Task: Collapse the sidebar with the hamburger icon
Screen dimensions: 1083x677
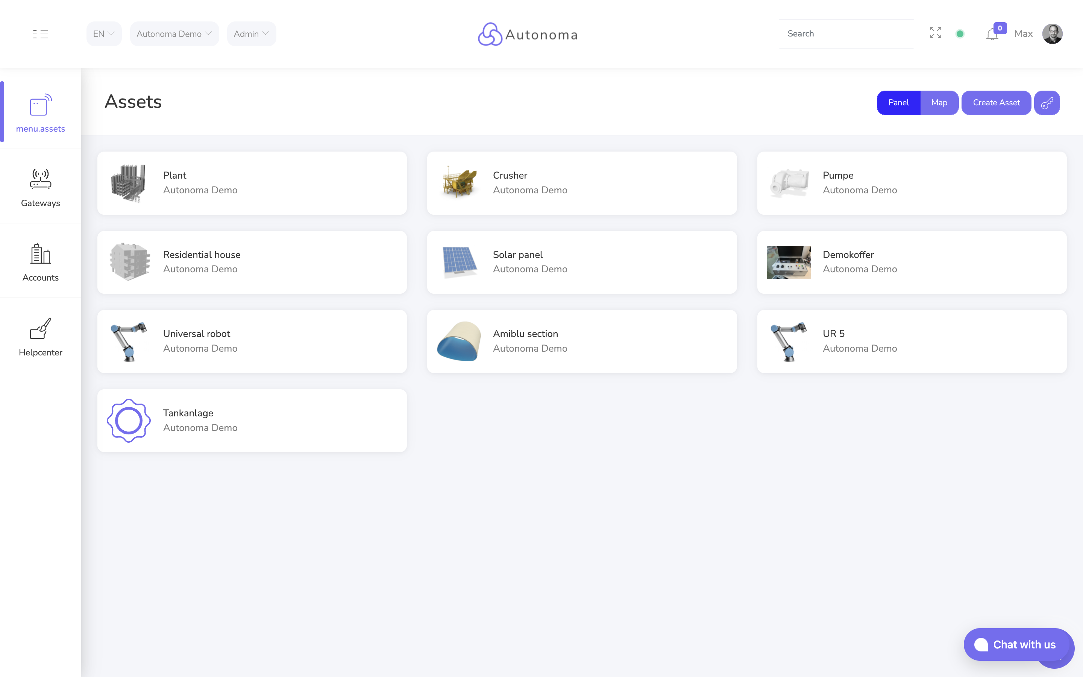Action: point(40,33)
